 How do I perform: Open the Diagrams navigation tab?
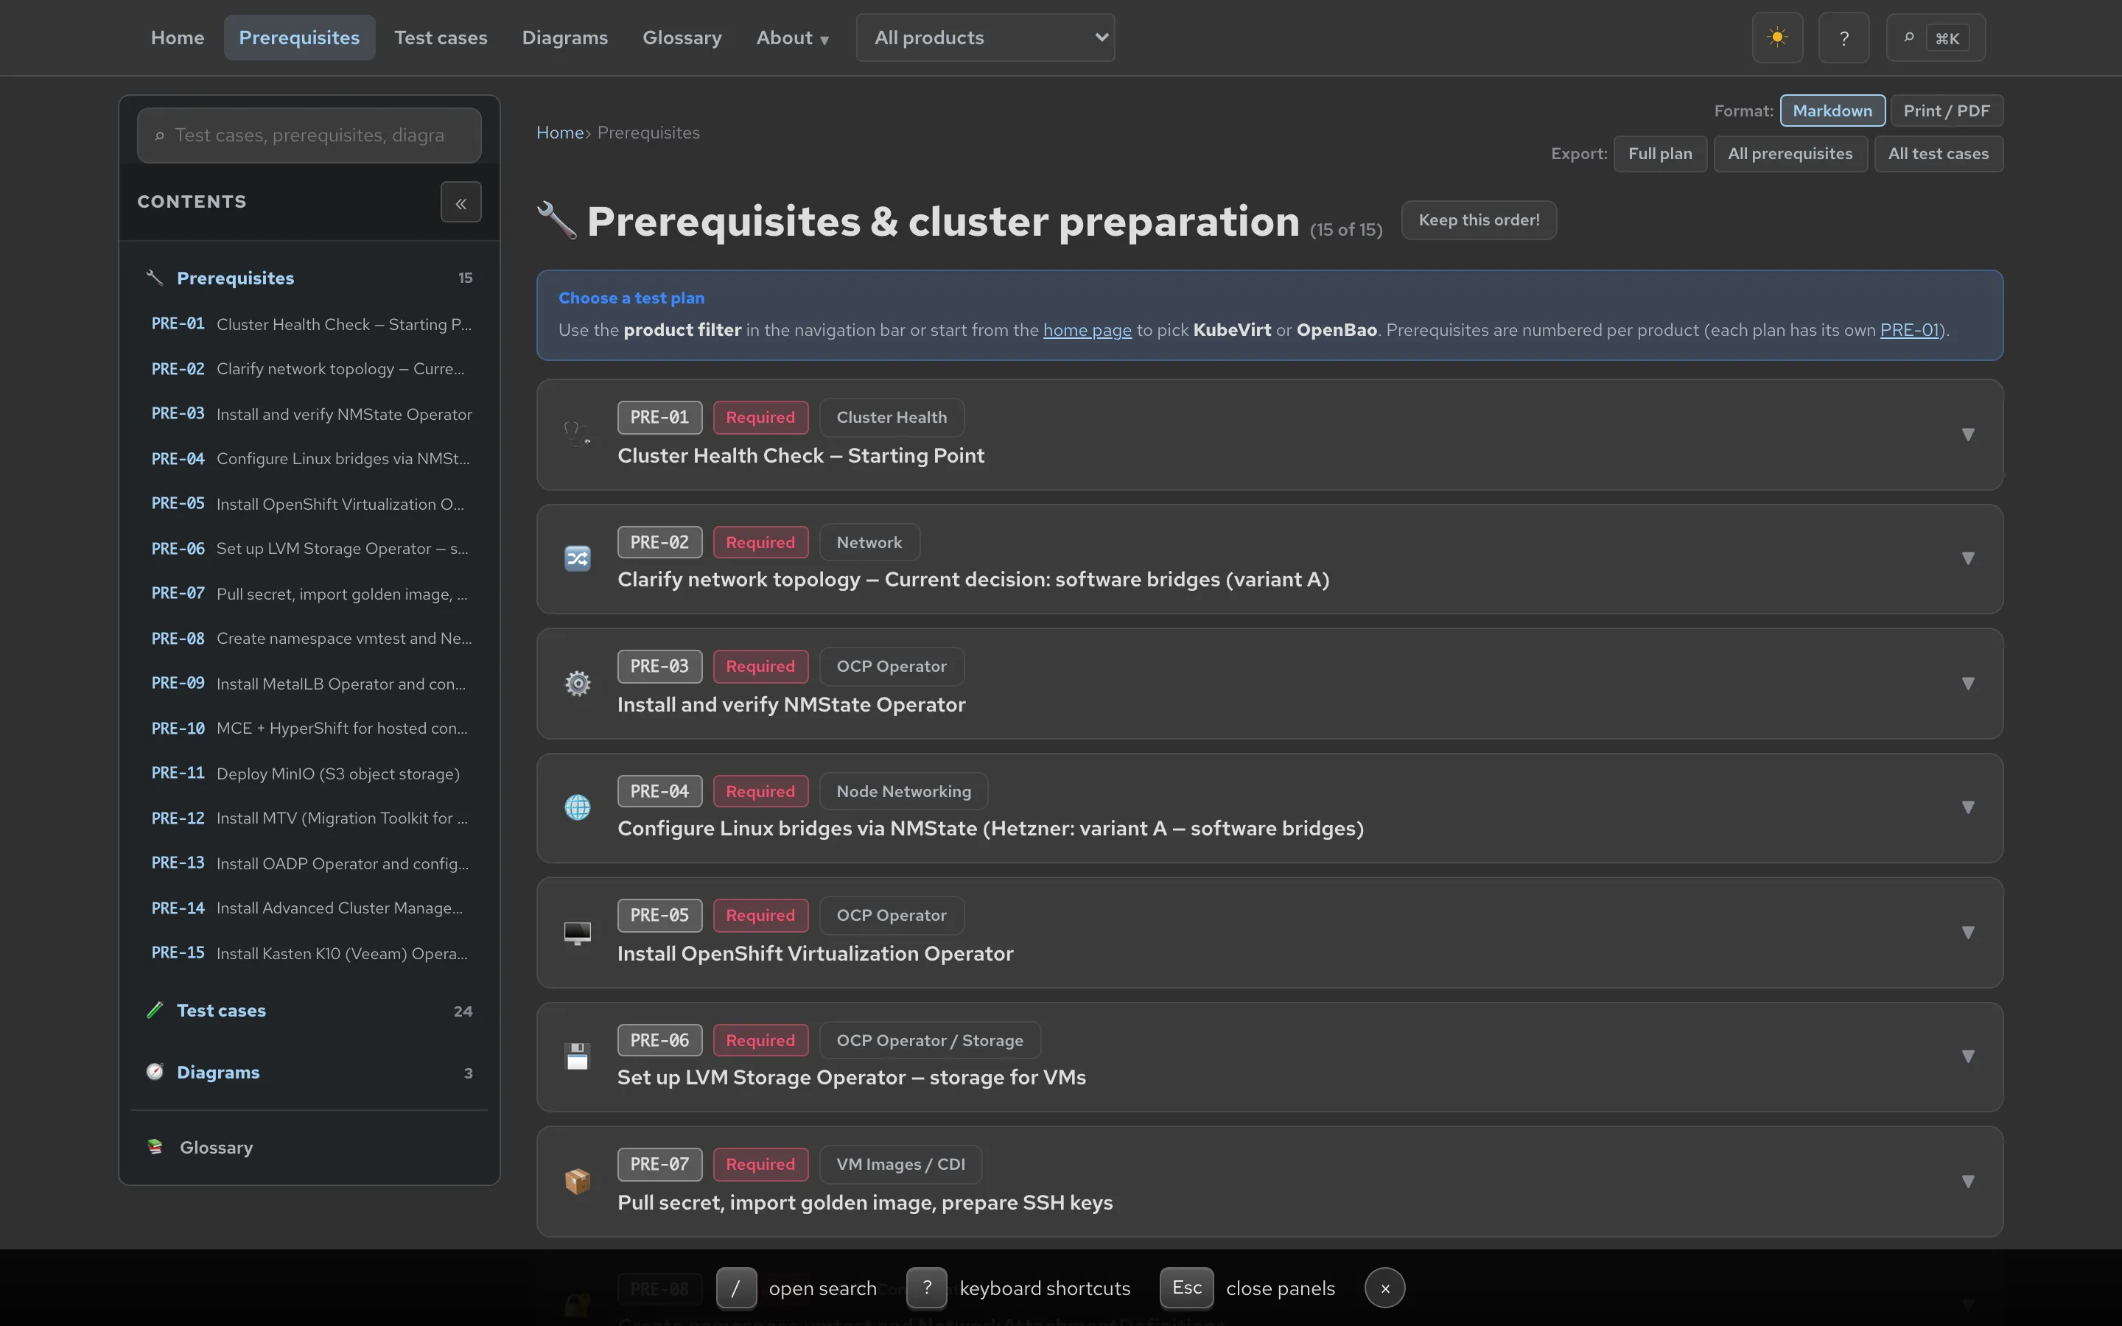click(x=564, y=38)
